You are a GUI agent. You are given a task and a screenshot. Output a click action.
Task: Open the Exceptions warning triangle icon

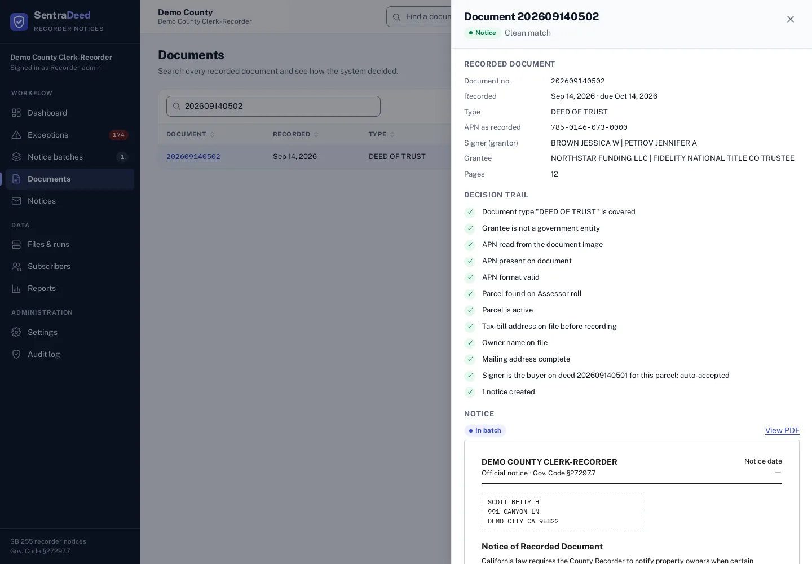[x=16, y=135]
